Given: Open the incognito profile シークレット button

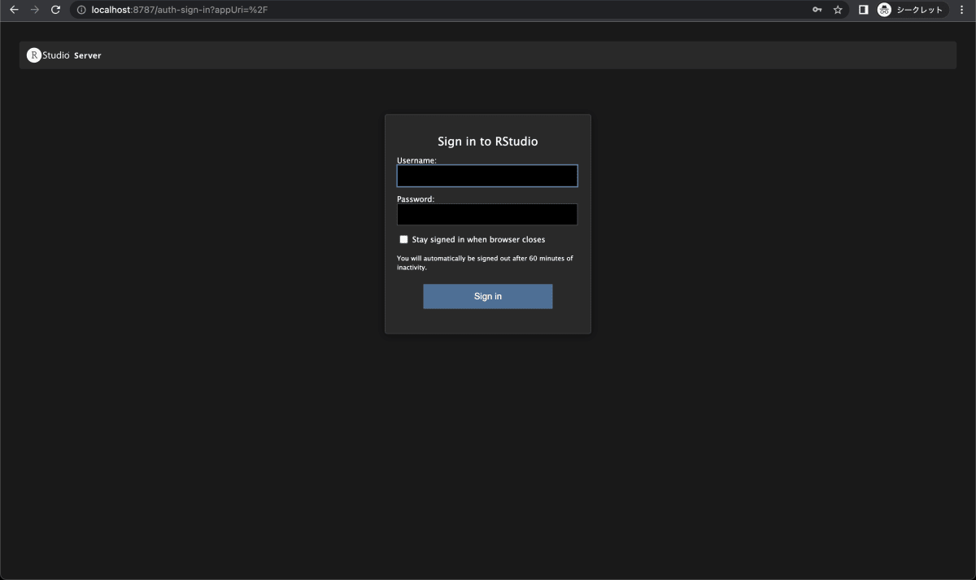Looking at the screenshot, I should 911,10.
